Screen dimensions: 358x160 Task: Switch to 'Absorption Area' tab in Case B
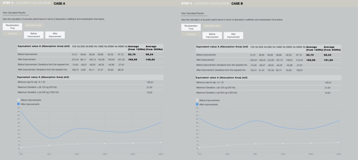212,26
